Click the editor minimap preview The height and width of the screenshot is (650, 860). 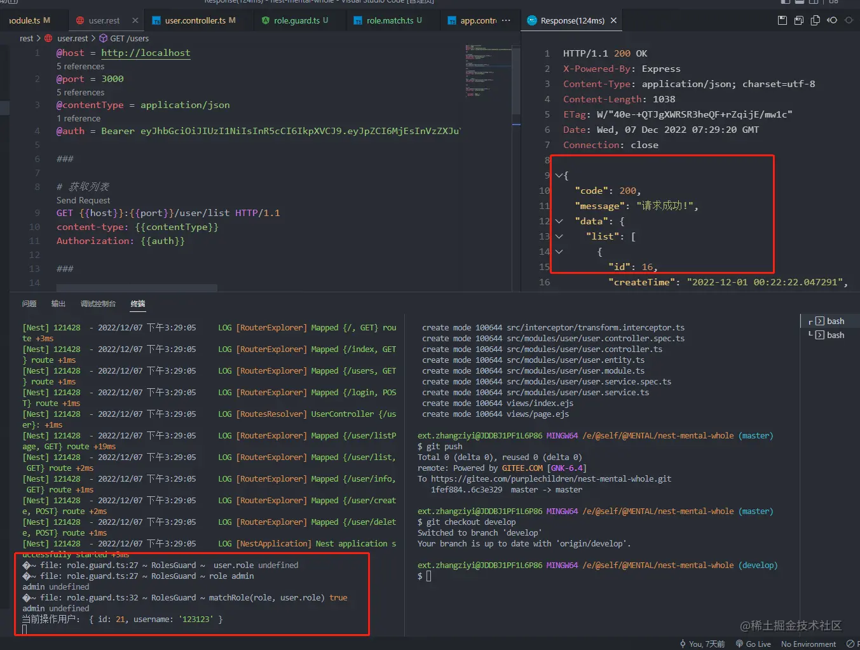click(488, 70)
